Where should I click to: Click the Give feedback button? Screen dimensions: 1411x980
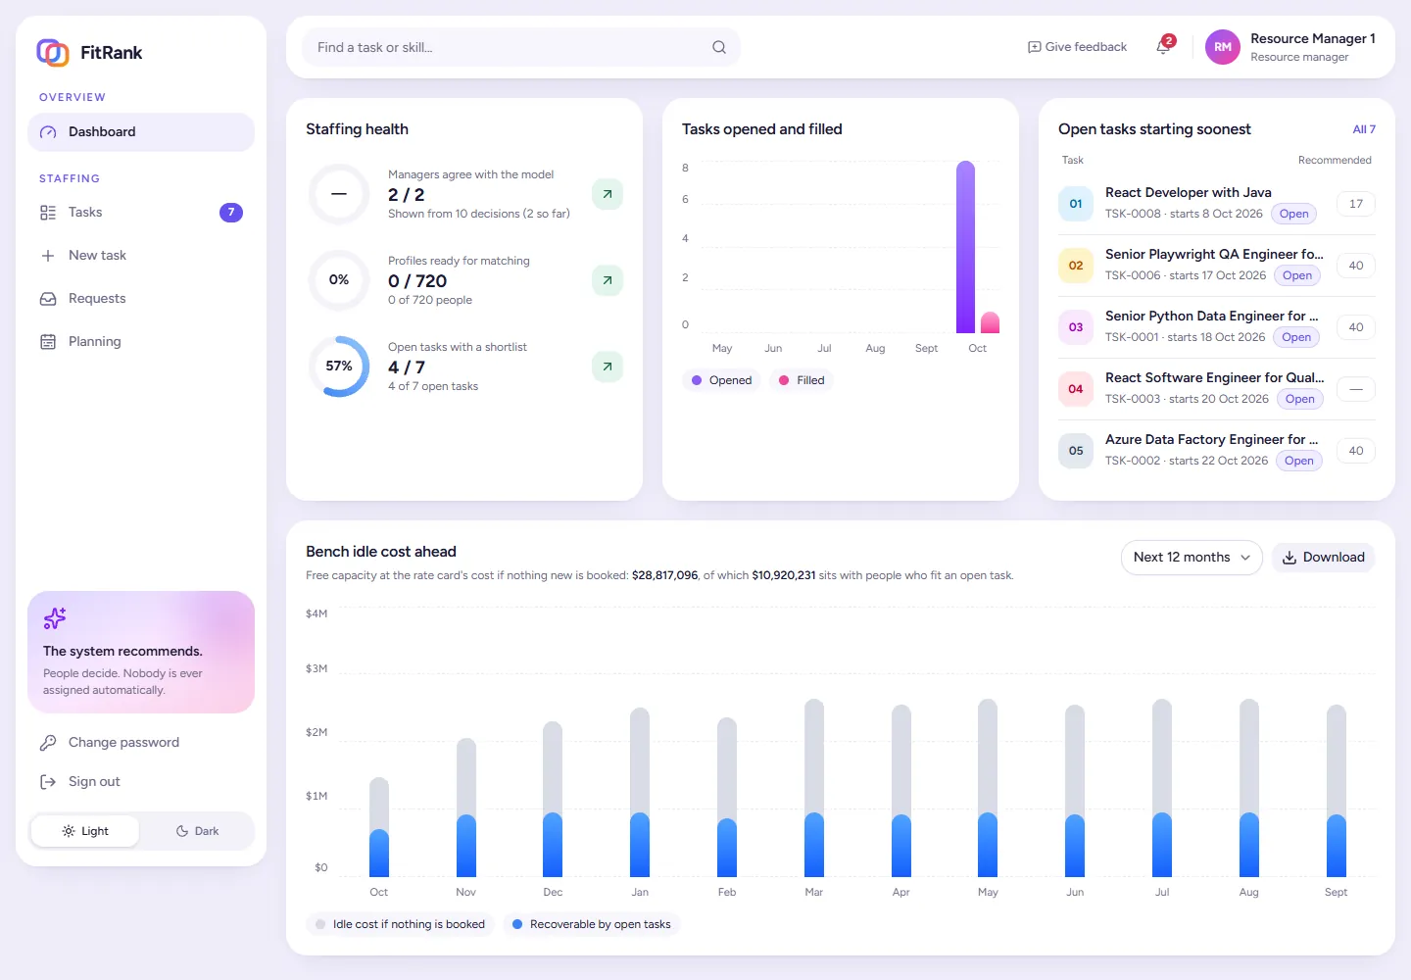(1077, 47)
